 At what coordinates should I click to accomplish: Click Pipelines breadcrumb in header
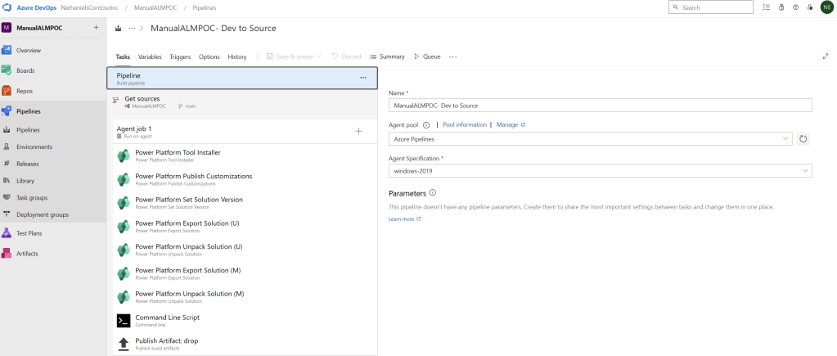[x=204, y=7]
